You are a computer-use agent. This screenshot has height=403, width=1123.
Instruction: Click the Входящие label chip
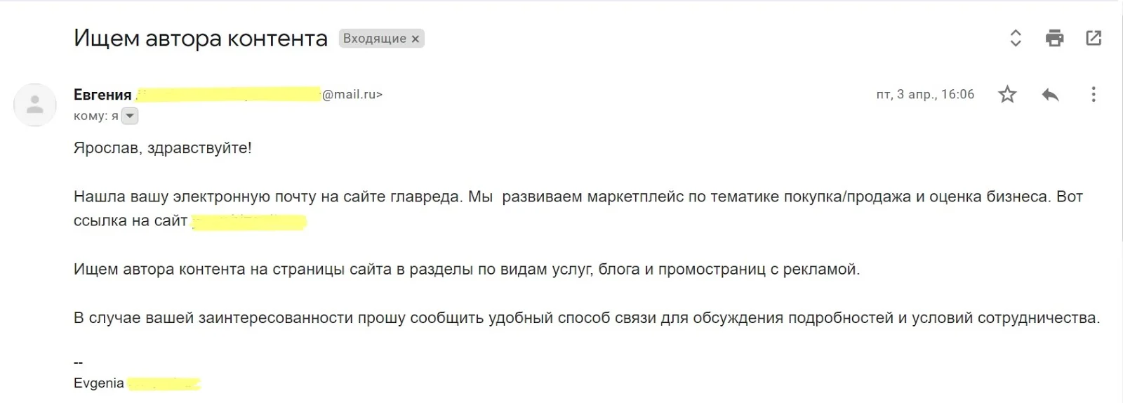(x=374, y=39)
